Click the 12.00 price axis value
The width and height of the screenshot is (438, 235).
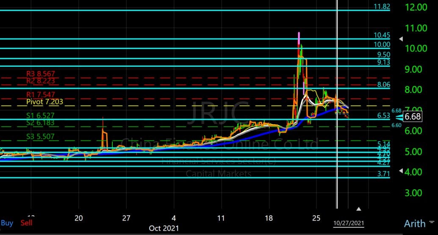416,7
